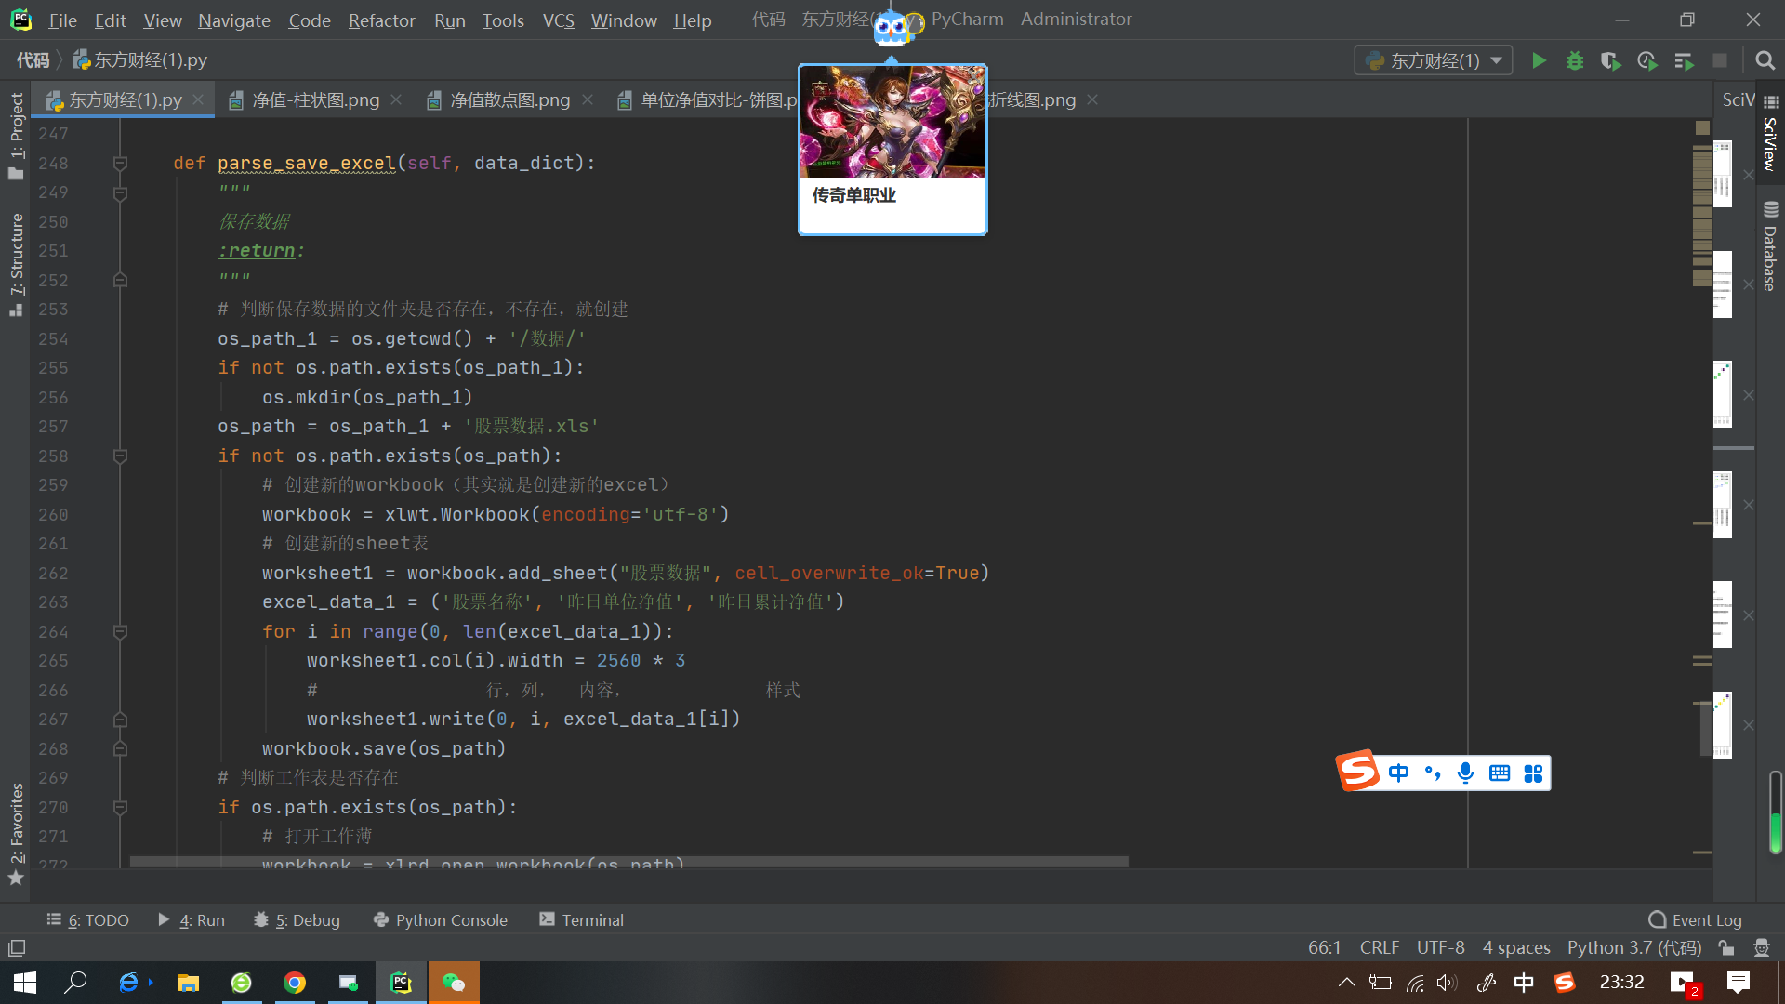The height and width of the screenshot is (1004, 1785).
Task: Close the first SciView thumbnail preview
Action: pos(1748,175)
